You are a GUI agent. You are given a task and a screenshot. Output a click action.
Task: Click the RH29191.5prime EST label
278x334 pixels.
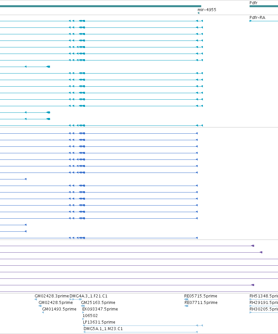click(x=264, y=303)
